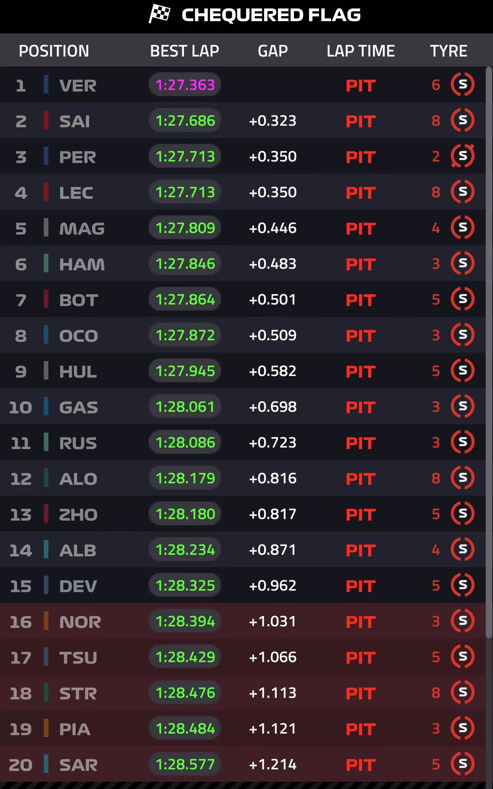493x789 pixels.
Task: Select the MAG driver row
Action: point(243,228)
